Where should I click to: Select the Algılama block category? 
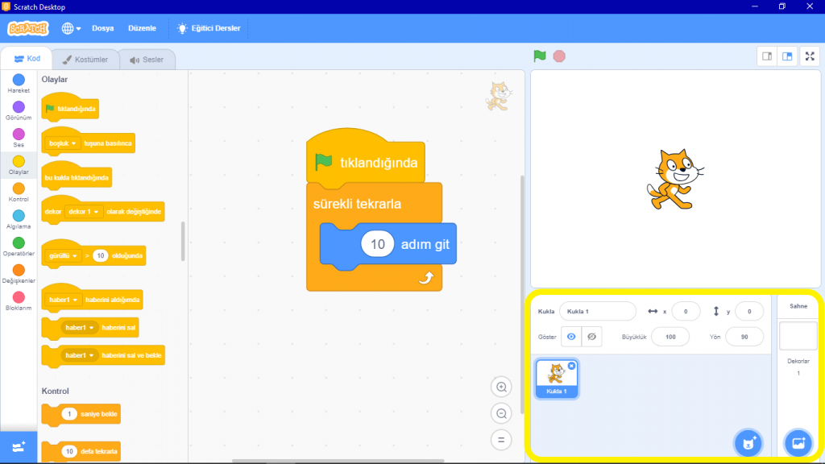tap(19, 220)
